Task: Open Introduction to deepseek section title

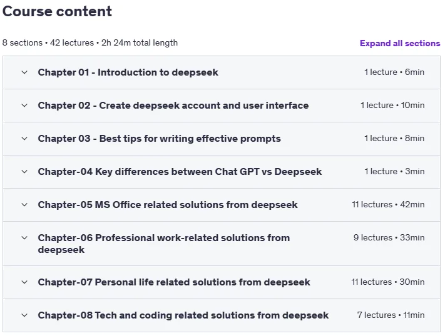Action: point(128,72)
